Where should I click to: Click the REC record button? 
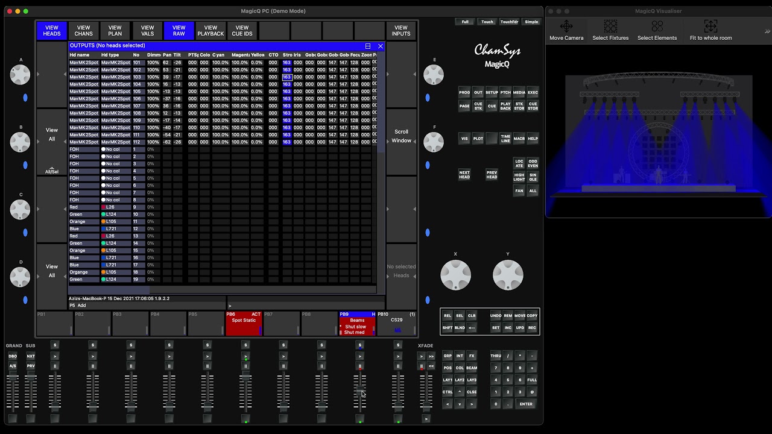[x=532, y=328]
